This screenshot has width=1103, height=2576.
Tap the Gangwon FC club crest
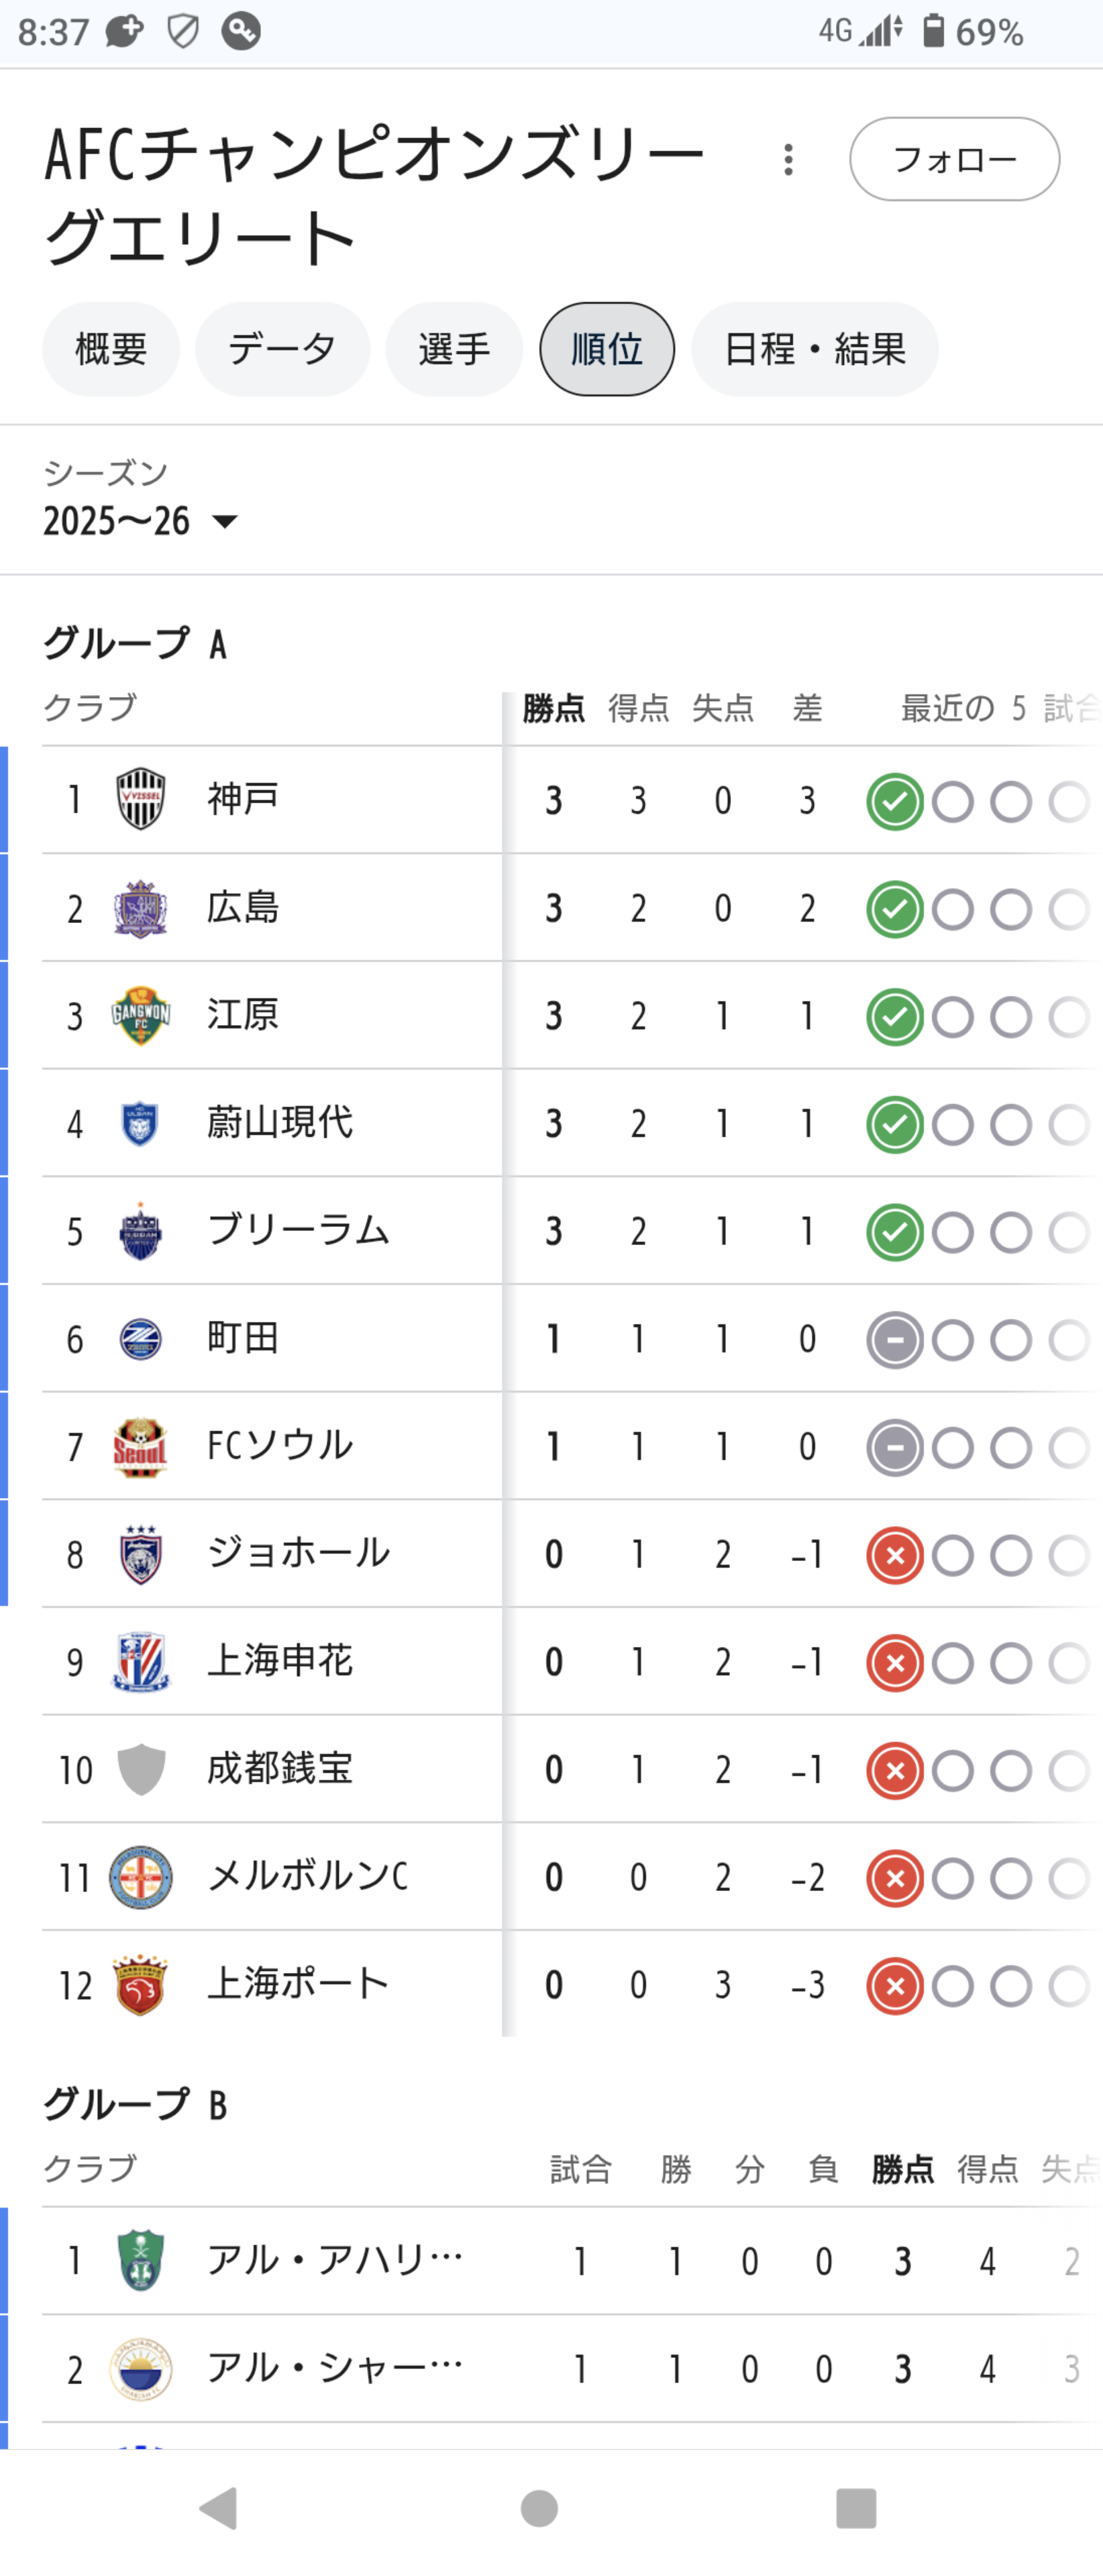pos(140,1015)
